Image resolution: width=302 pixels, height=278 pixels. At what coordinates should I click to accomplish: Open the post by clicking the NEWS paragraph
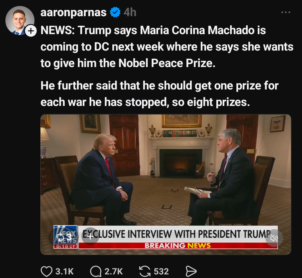(x=167, y=47)
